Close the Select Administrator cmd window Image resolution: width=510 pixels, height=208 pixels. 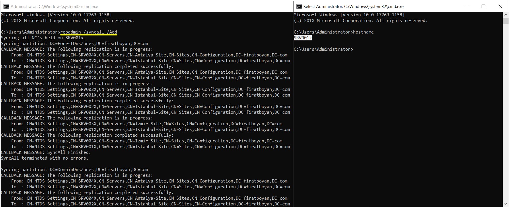pos(500,6)
